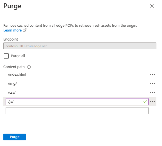Screen dimensions: 162x146
Task: Click the Endpoint field showing contoso0501.azureedge.net
Action: click(80, 46)
